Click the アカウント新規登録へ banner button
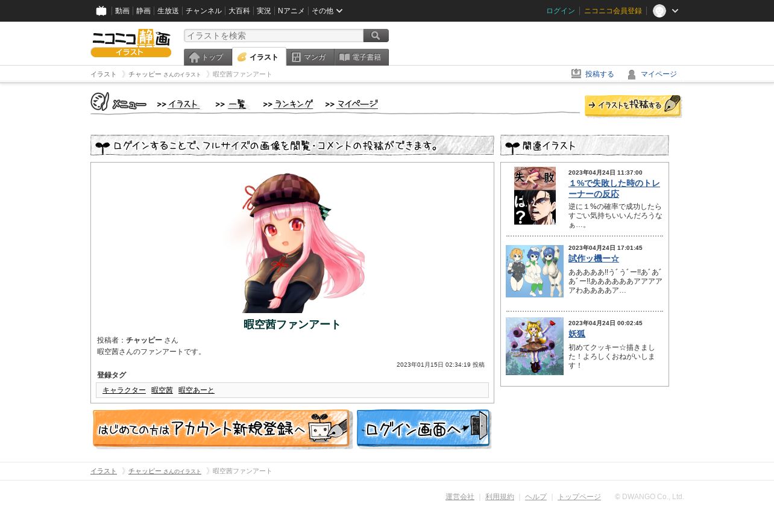Screen dimensions: 774x513 (x=222, y=429)
